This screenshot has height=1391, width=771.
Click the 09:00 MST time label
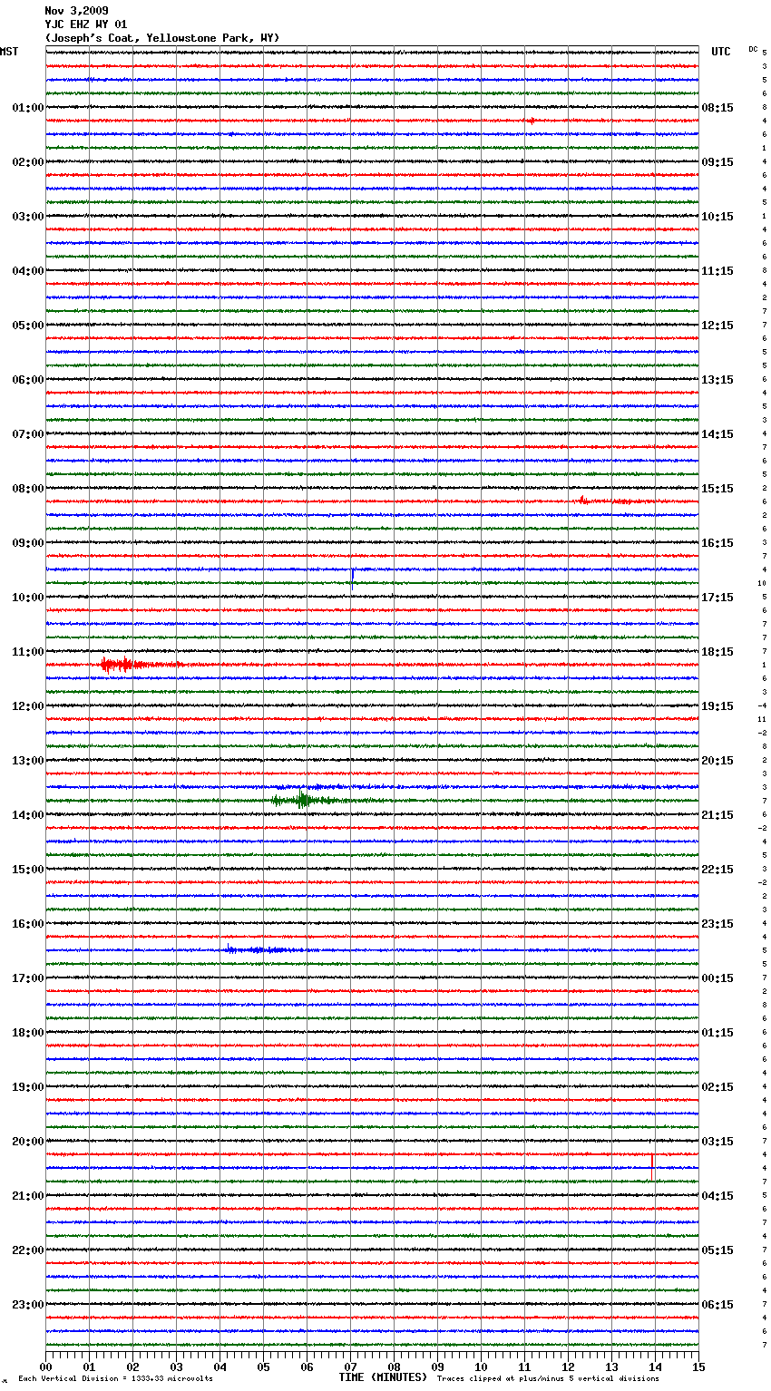[28, 543]
